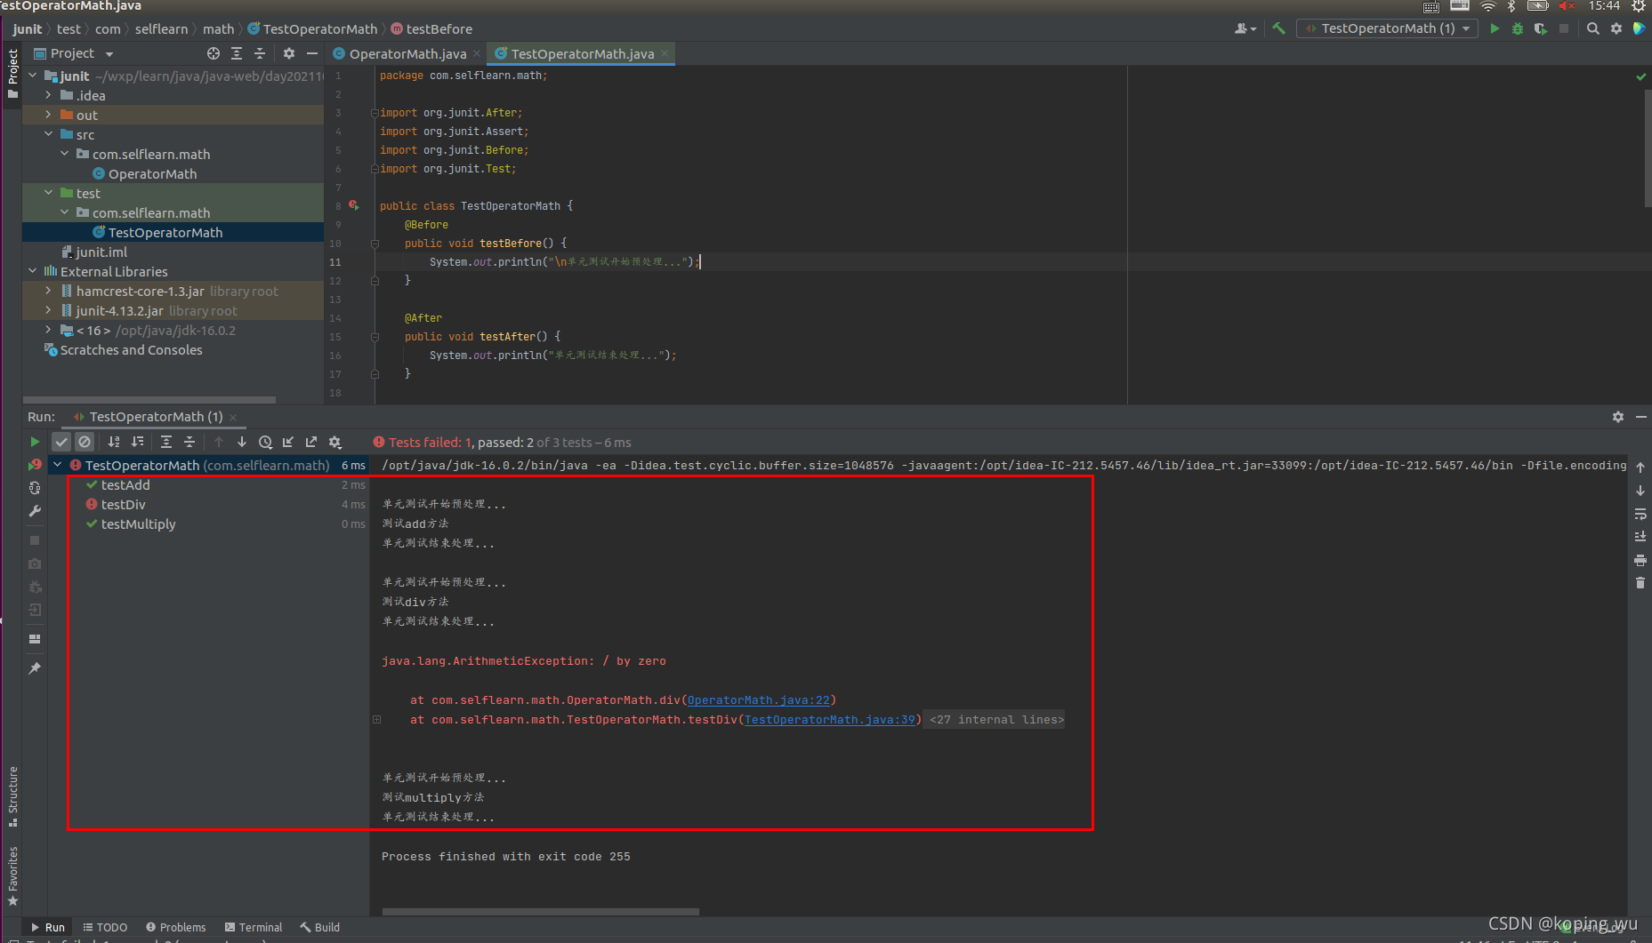Expand the .idea folder
Viewport: 1652px width, 943px height.
pyautogui.click(x=49, y=95)
